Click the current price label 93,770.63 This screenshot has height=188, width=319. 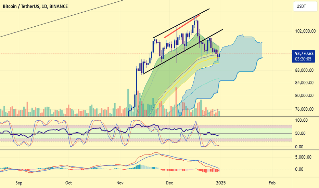click(304, 54)
